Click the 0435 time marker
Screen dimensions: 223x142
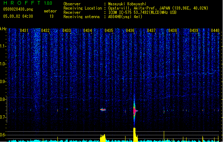(x=109, y=31)
